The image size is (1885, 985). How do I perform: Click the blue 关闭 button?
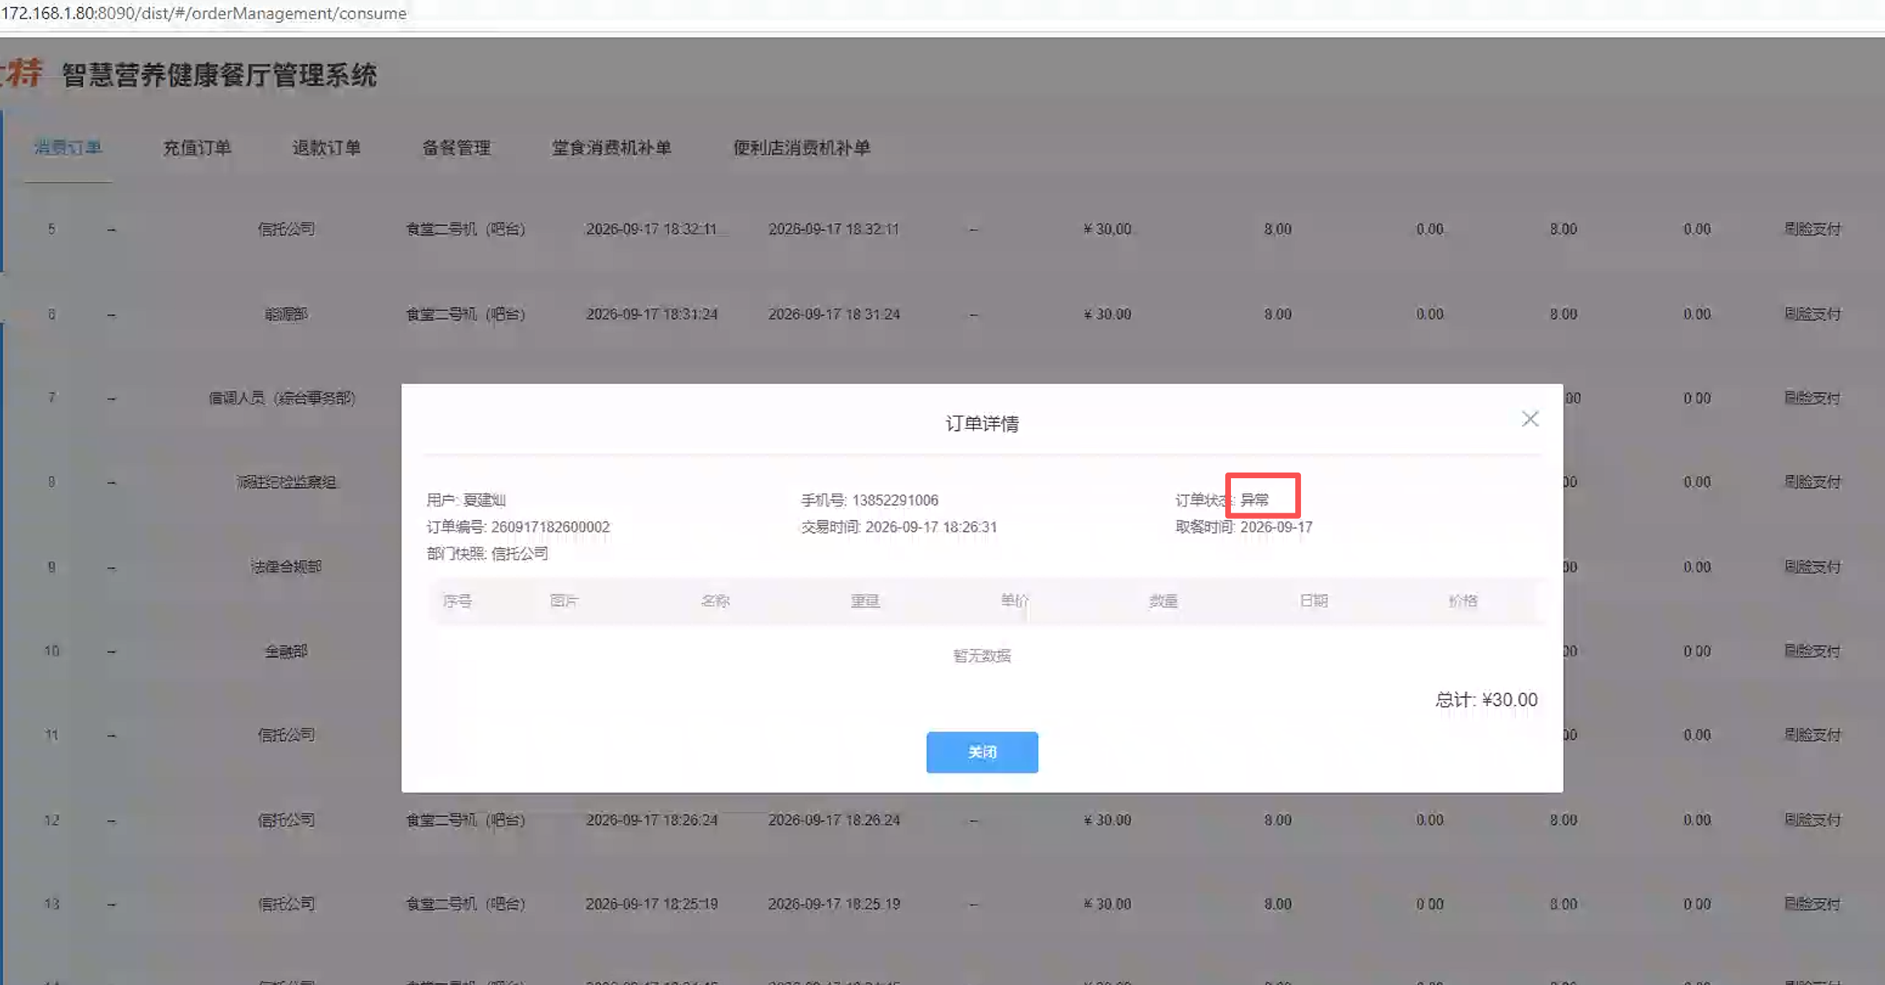(981, 752)
